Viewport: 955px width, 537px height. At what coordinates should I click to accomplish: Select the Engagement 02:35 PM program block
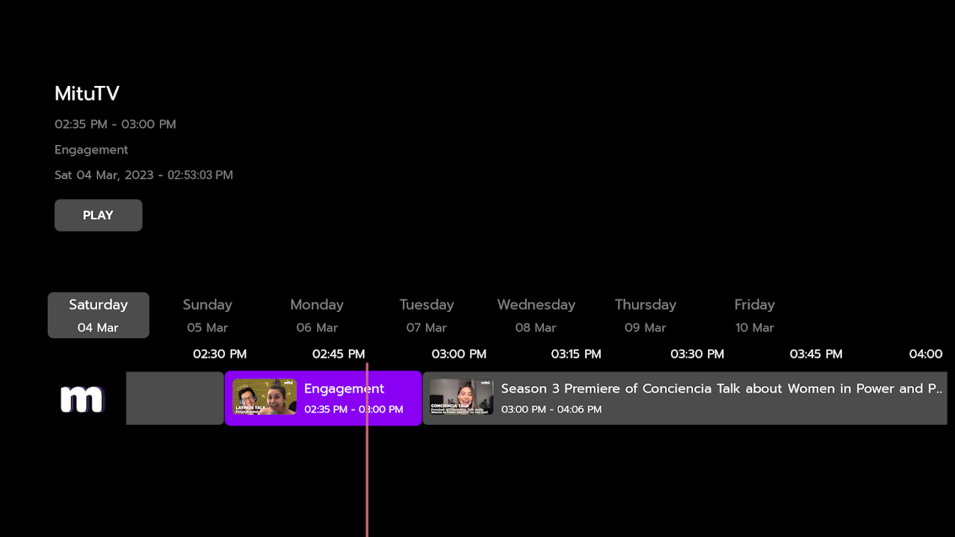point(323,399)
